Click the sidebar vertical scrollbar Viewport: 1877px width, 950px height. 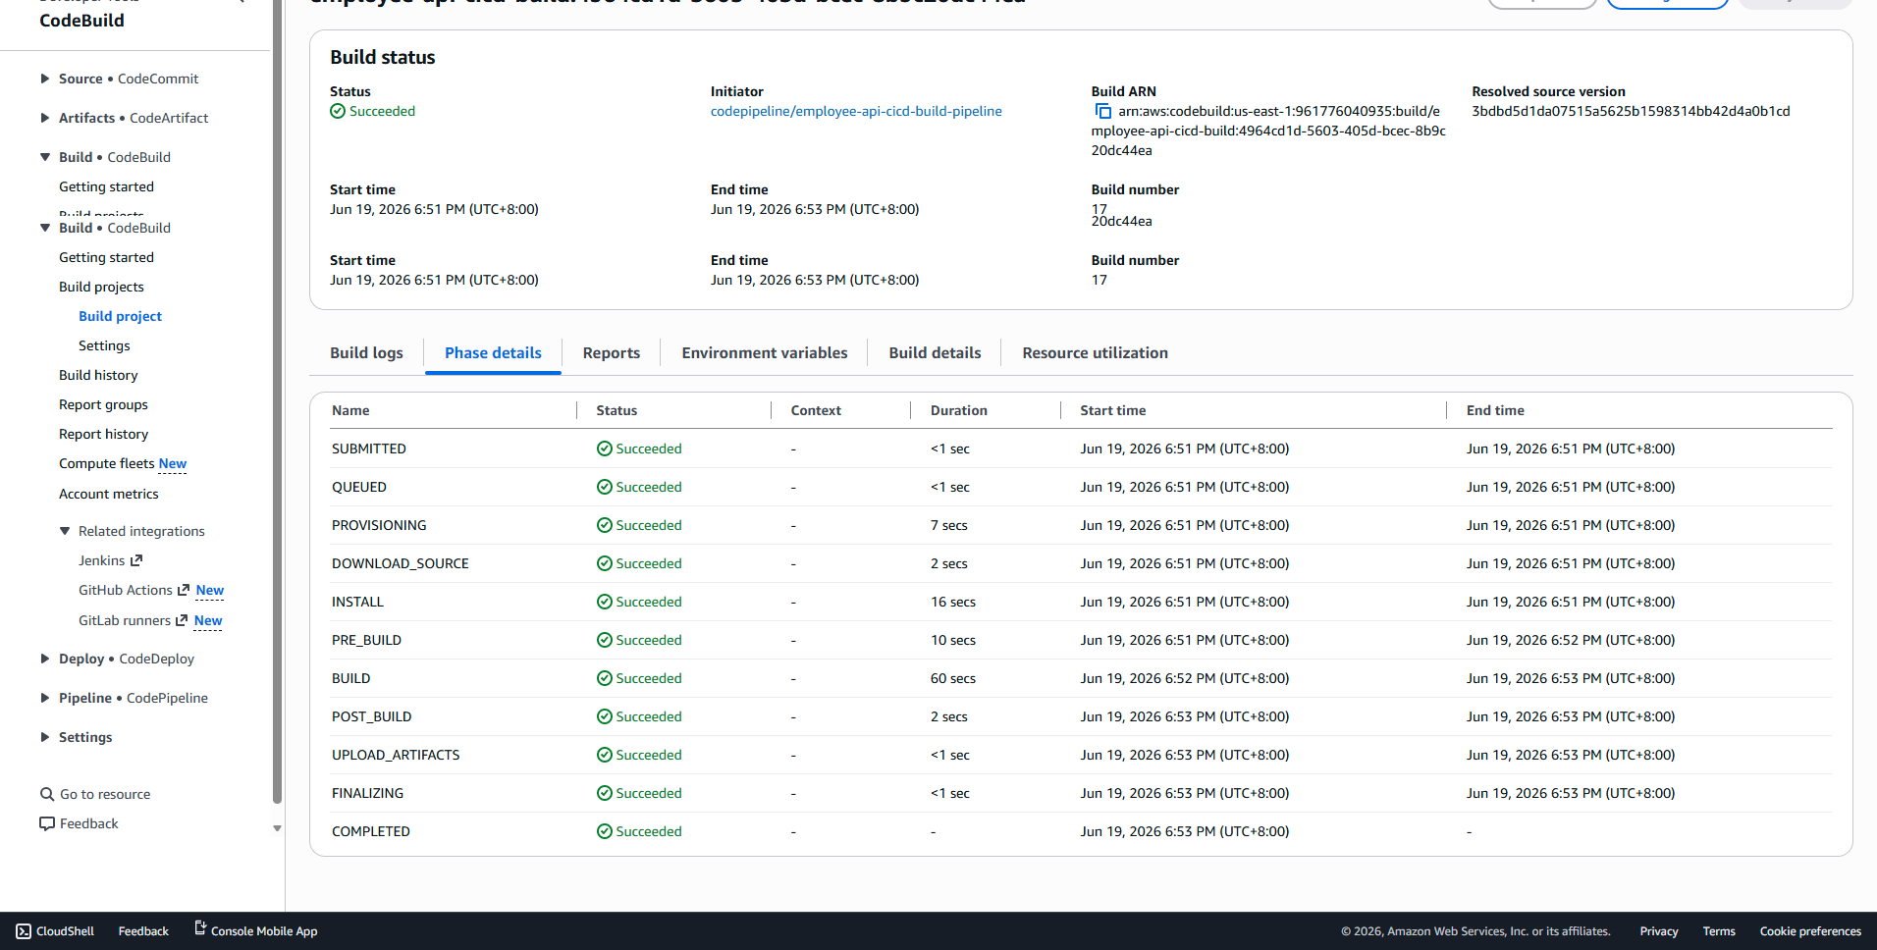[x=277, y=402]
